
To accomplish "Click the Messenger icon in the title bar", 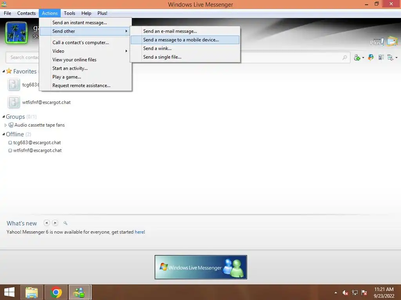I will click(x=4, y=4).
